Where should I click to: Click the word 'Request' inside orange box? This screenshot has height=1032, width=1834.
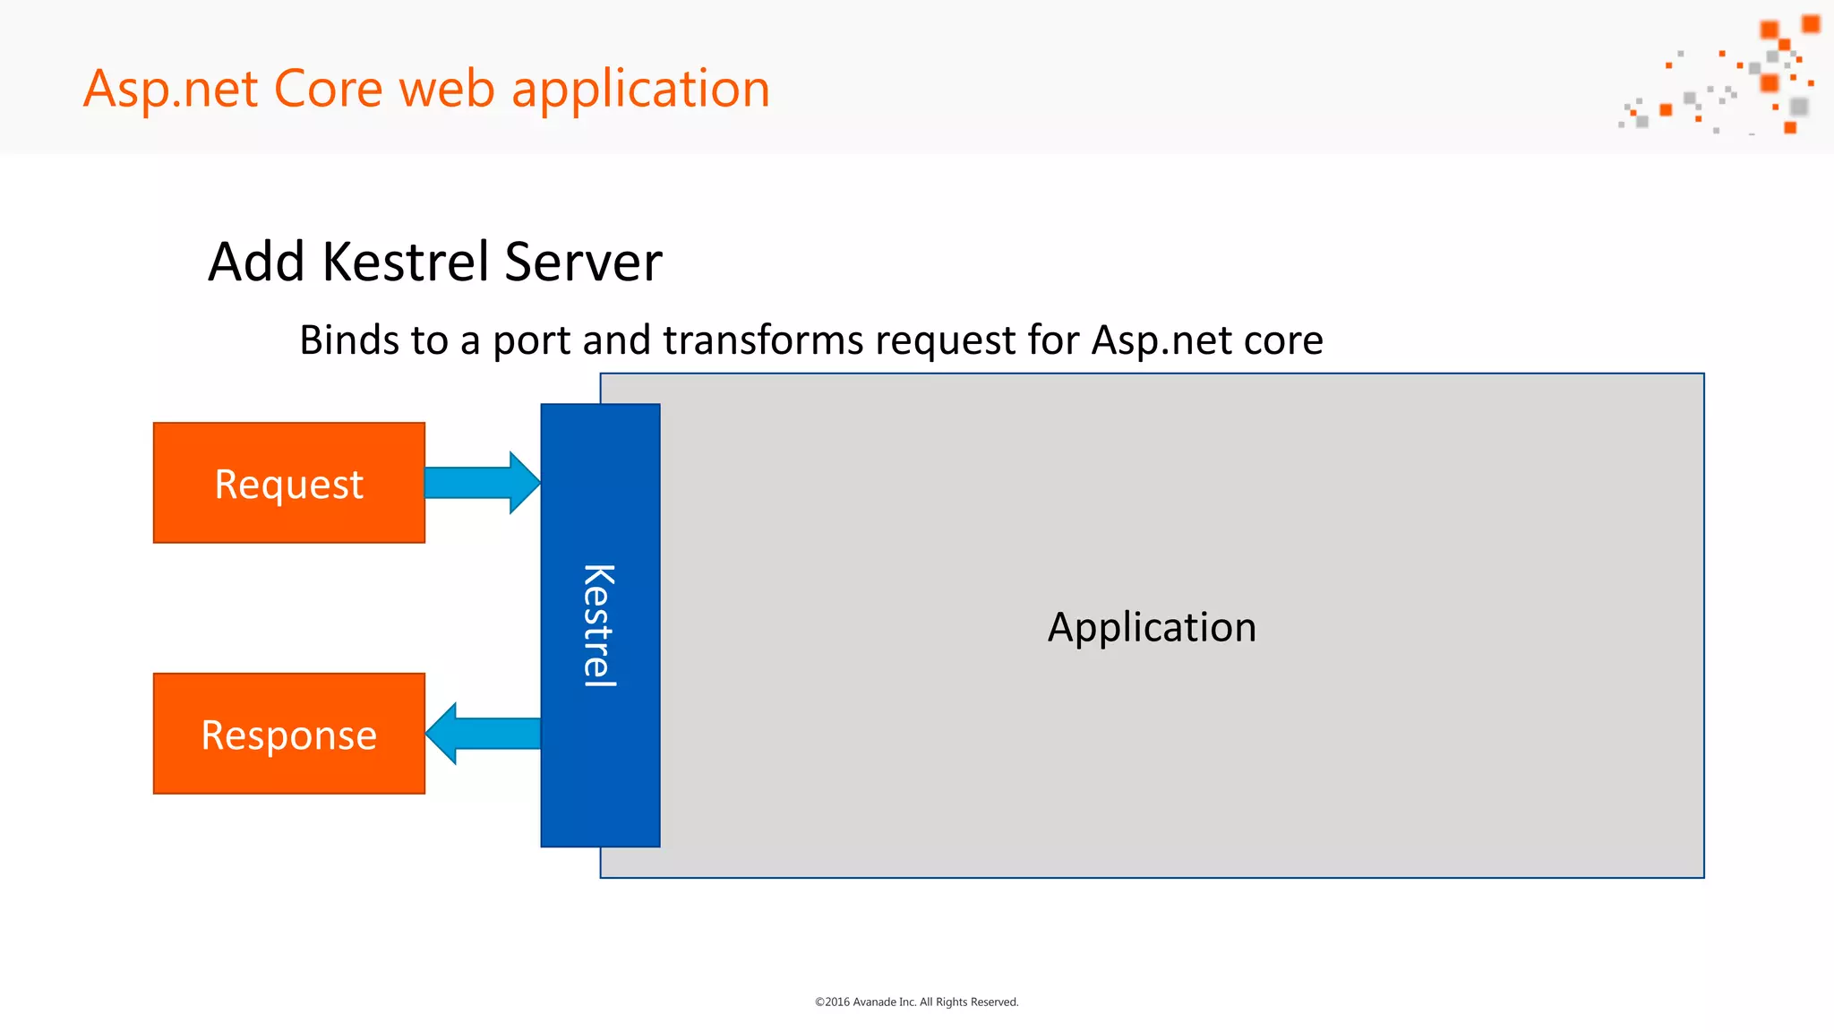pos(288,485)
